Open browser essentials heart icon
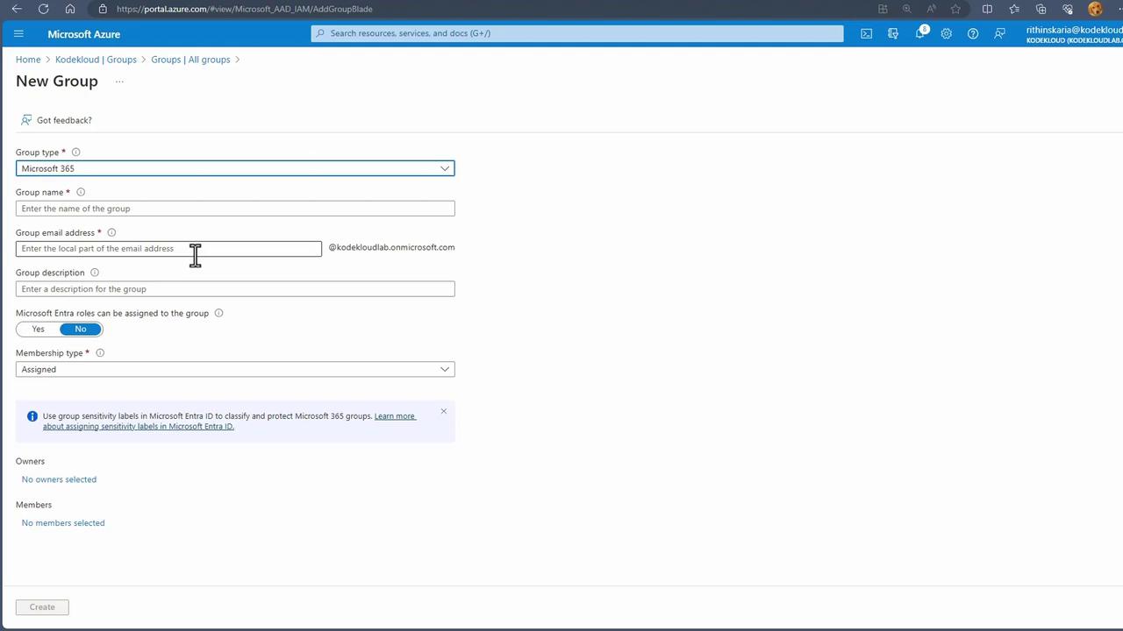This screenshot has height=631, width=1123. [1068, 9]
